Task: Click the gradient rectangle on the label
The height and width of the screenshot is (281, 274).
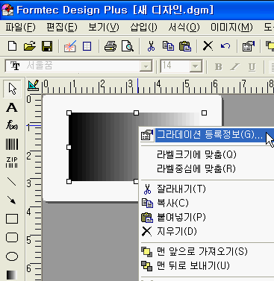Action: point(103,147)
